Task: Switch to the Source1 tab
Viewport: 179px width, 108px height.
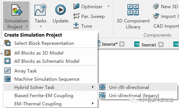Action: [149, 45]
